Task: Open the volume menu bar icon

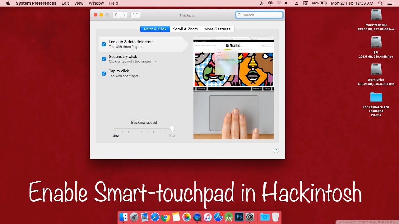Action: click(287, 3)
